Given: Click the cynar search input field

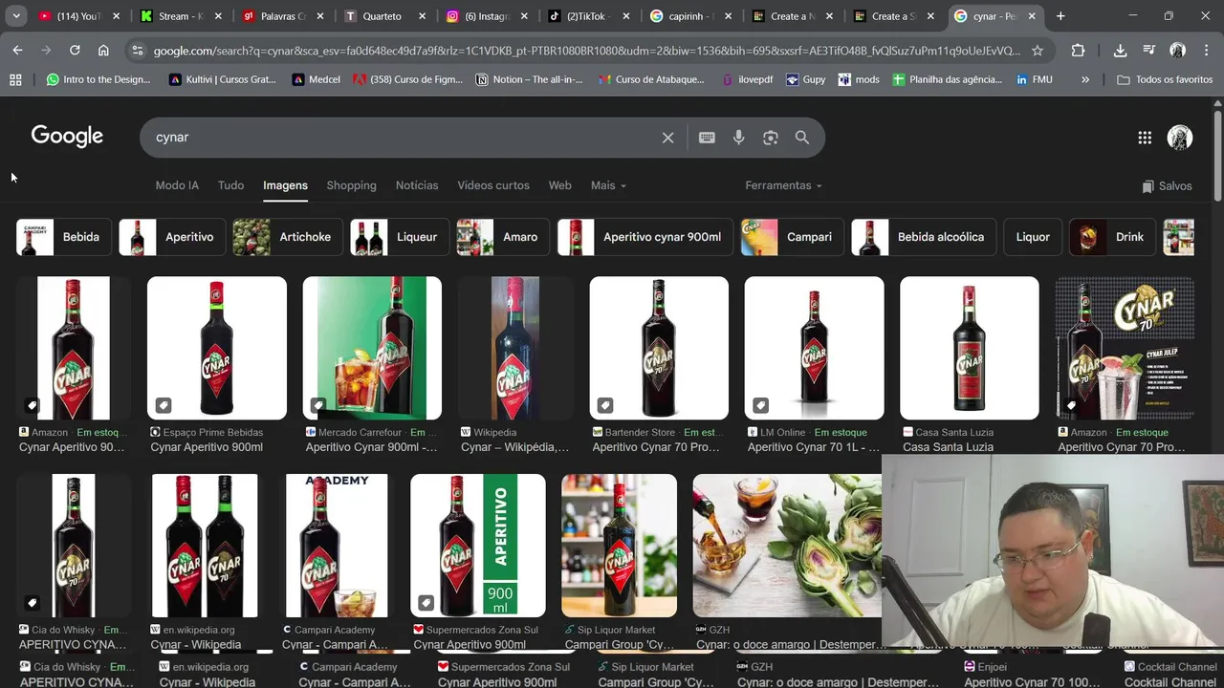Looking at the screenshot, I should pyautogui.click(x=402, y=138).
